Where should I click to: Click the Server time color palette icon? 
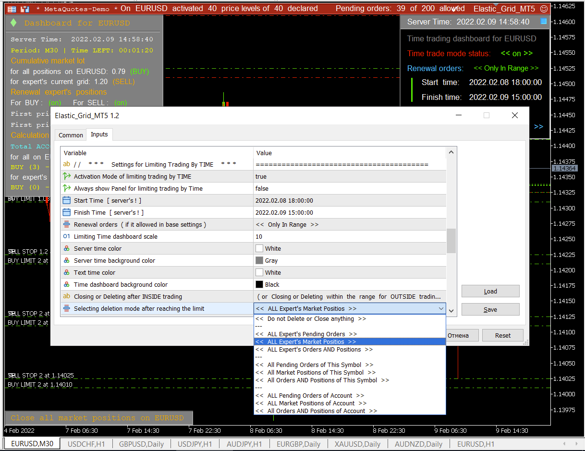(67, 249)
